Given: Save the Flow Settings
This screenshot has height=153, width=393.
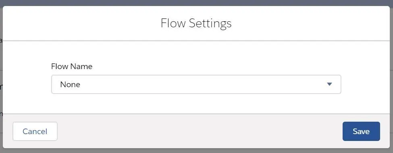Looking at the screenshot, I should pyautogui.click(x=361, y=131).
